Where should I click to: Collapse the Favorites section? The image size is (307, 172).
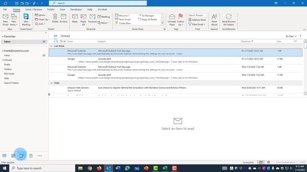(3, 37)
